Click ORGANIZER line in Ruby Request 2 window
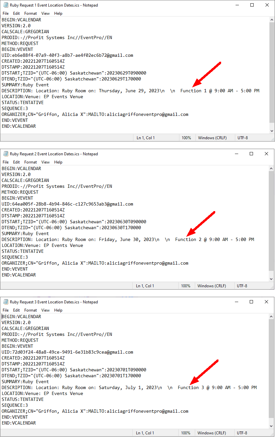Screen dimensions: 275x437 (x=95, y=263)
